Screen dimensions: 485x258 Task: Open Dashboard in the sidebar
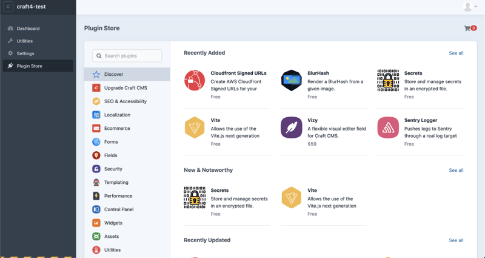28,29
